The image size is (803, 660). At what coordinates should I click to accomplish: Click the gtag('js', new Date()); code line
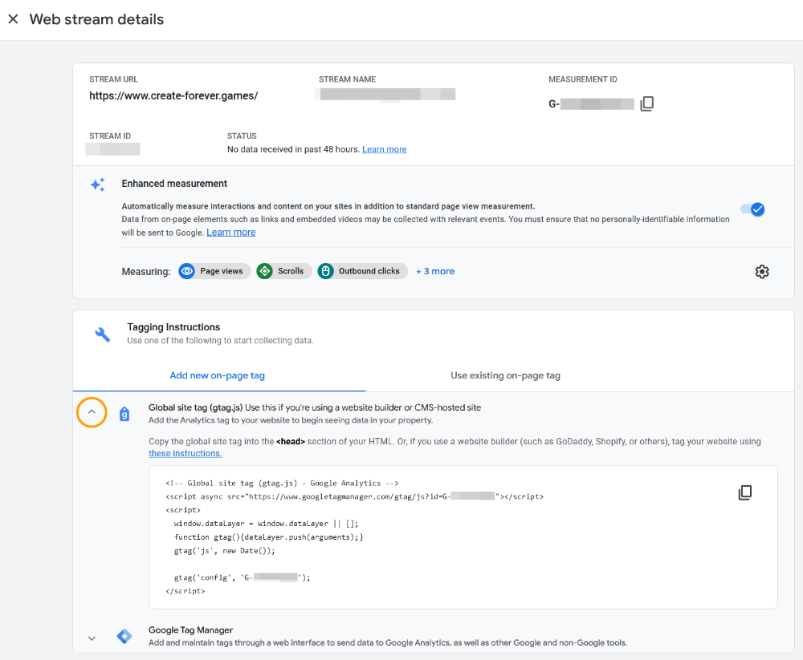pos(224,550)
